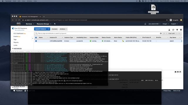Go to the first page of results
The image size is (188, 105).
point(164,34)
